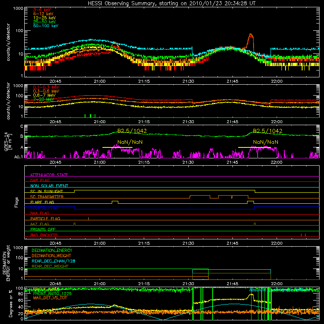Click the 20:45 tick label in decimation panel
This screenshot has height=324, width=324.
click(55, 283)
